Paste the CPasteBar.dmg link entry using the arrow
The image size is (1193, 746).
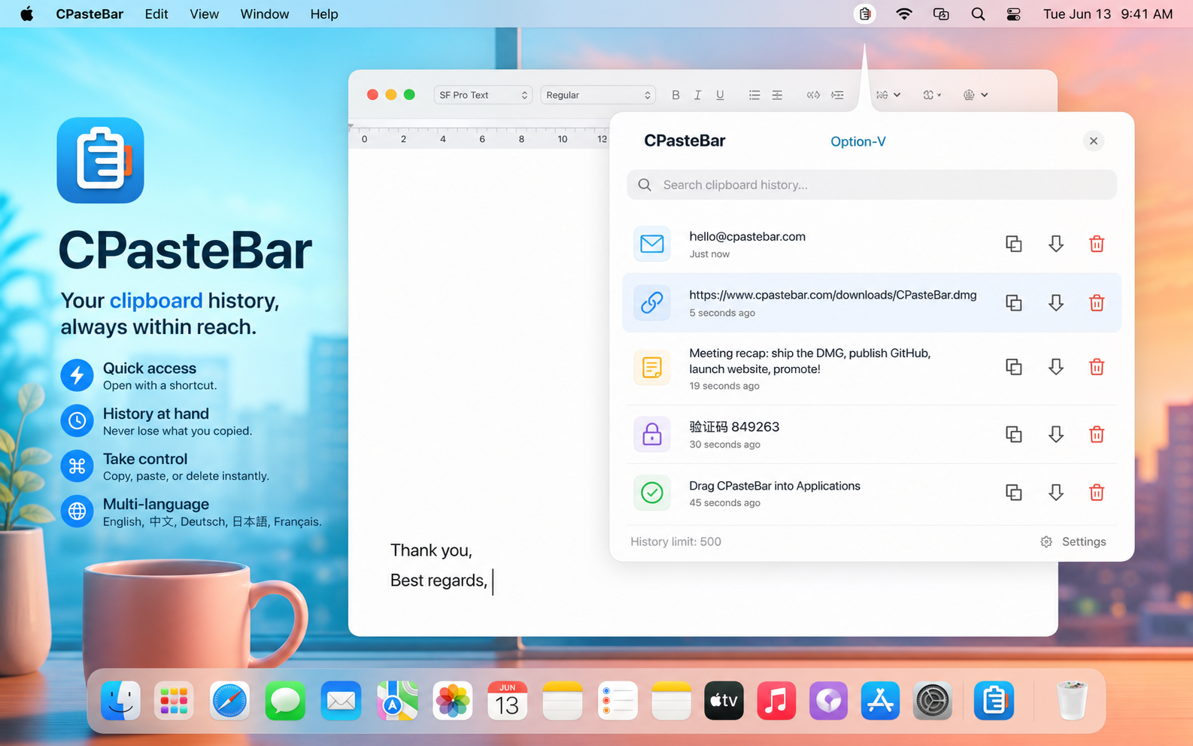tap(1056, 302)
